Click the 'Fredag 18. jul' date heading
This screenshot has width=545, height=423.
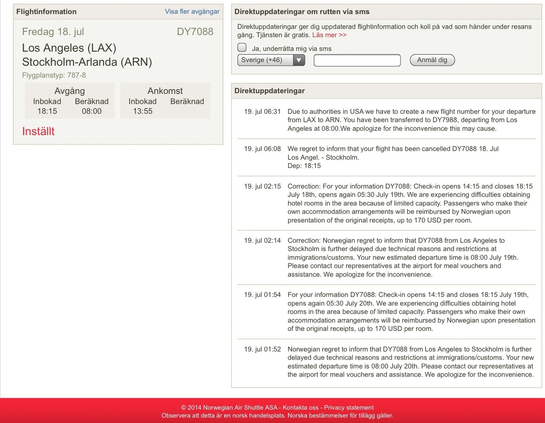click(53, 32)
